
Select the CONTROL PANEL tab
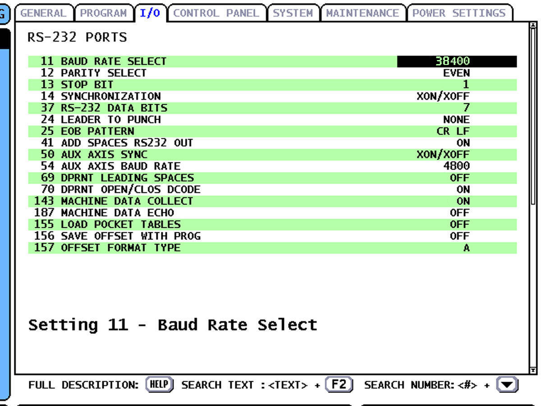[218, 14]
